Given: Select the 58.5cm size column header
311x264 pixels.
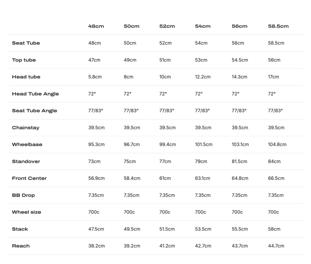Looking at the screenshot, I should (x=278, y=26).
